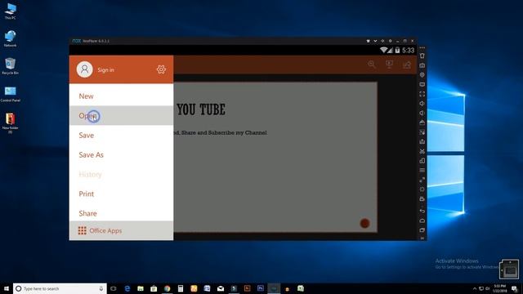523x294 pixels.
Task: Click the dimmed search magnifier icon
Action: tap(372, 64)
